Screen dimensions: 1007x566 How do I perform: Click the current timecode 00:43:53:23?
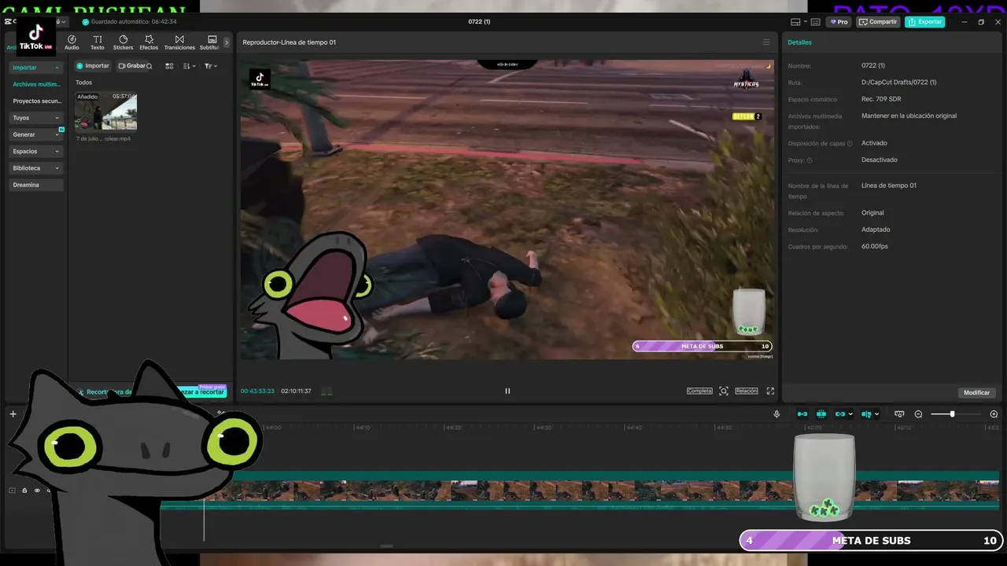[257, 391]
